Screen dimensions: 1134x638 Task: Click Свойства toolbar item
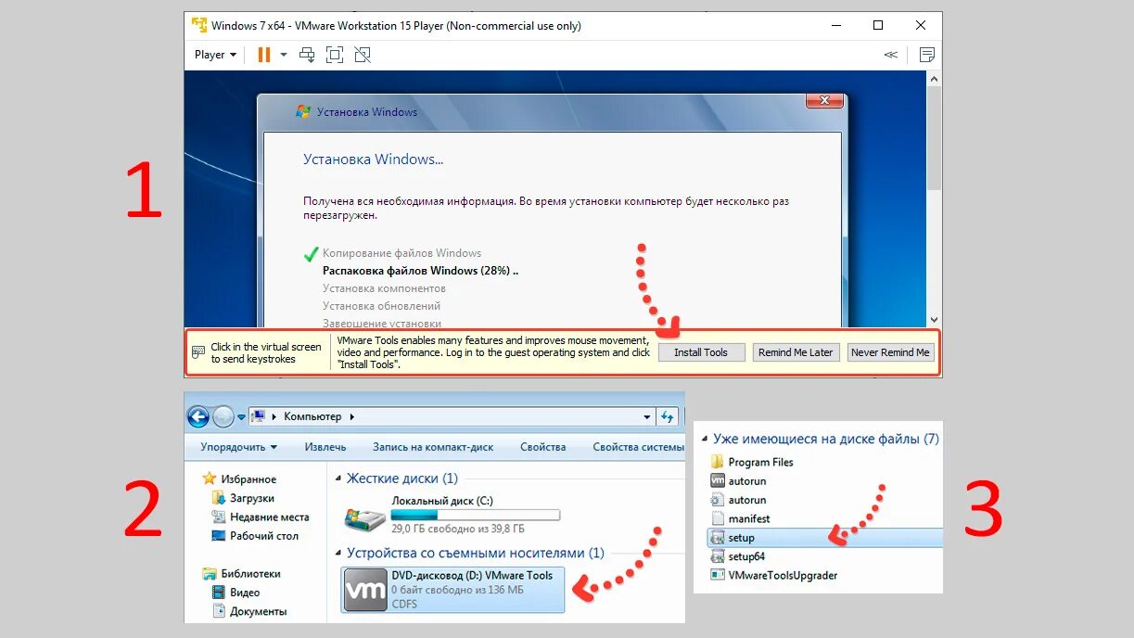pos(543,447)
